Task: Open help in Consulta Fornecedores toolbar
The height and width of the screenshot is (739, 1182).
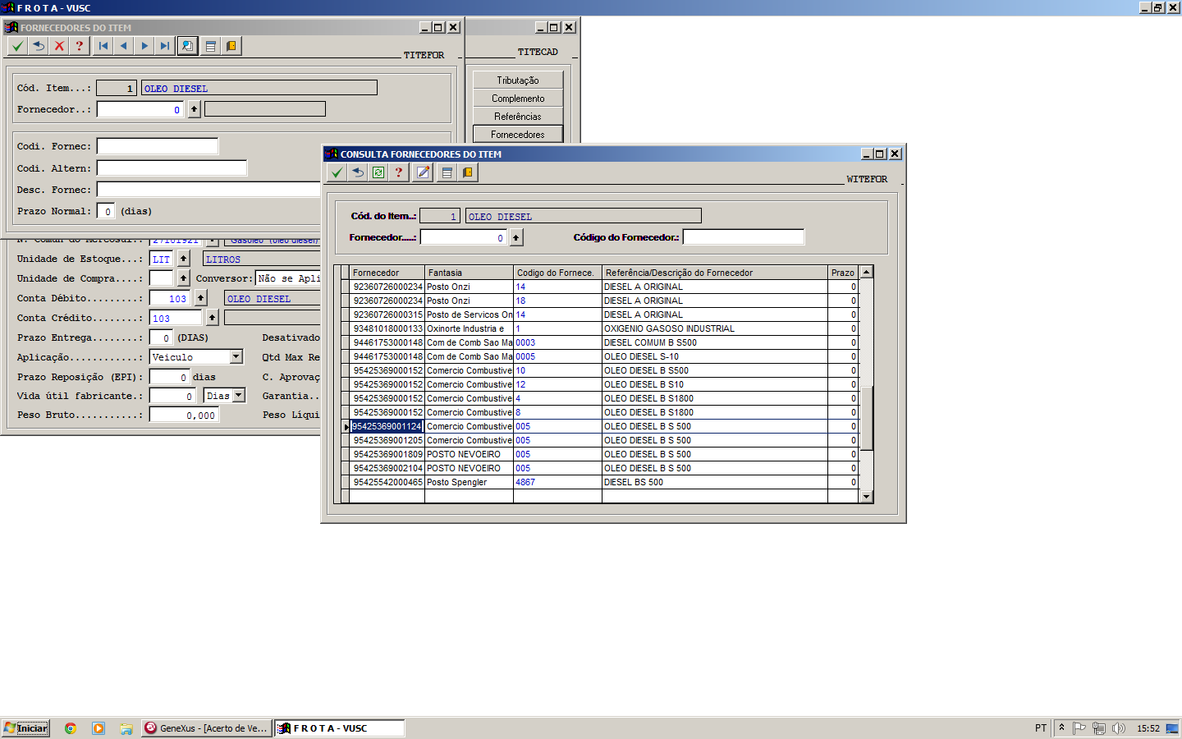Action: [x=399, y=172]
